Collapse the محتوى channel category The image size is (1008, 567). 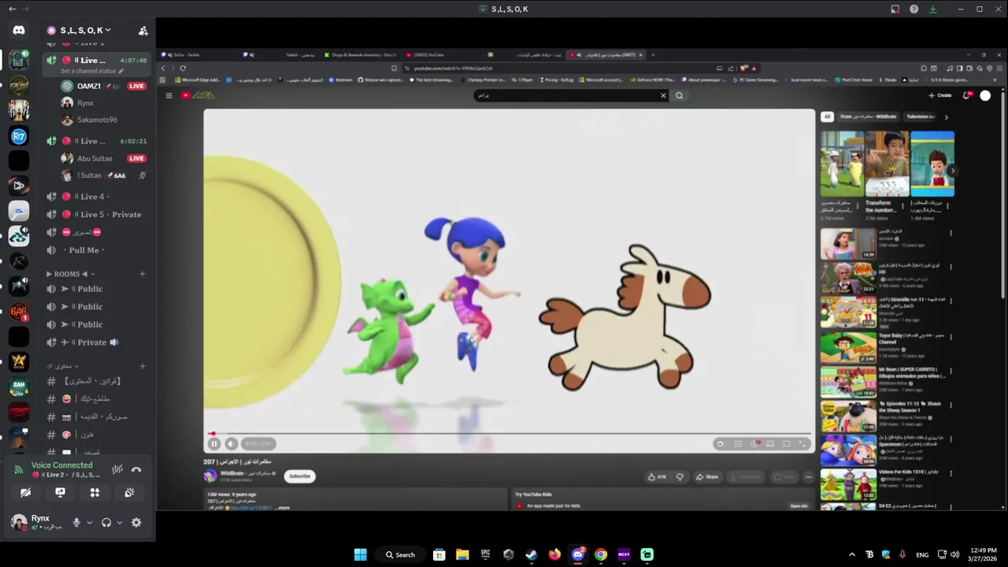(x=62, y=366)
